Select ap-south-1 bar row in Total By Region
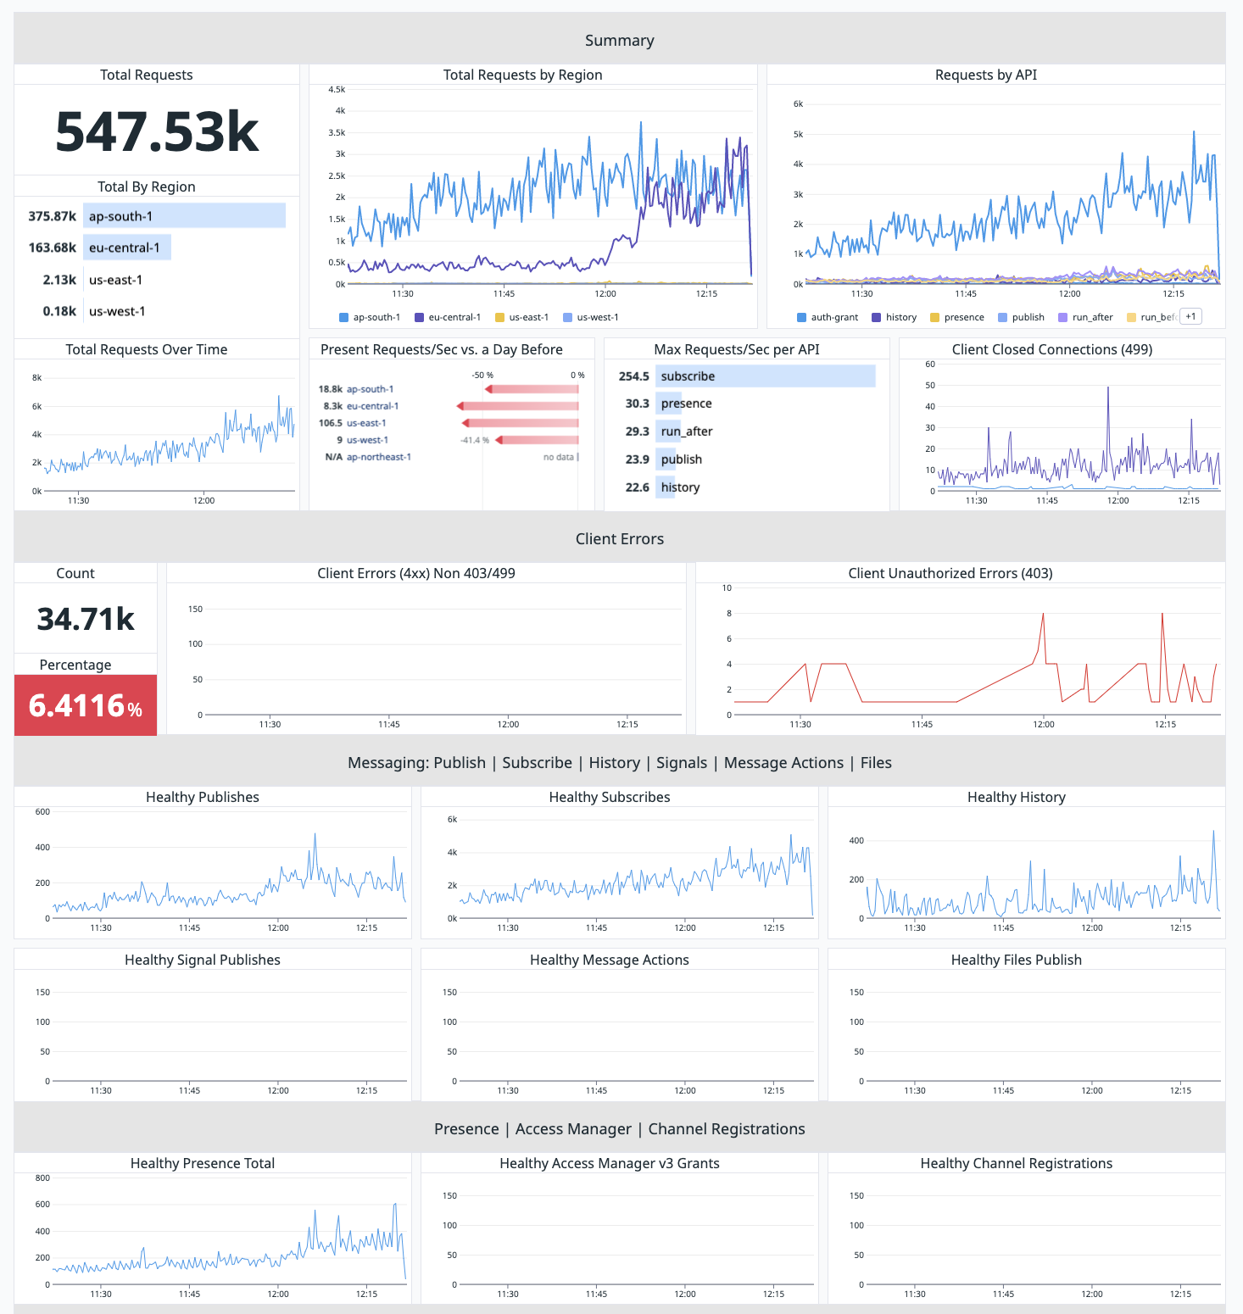The image size is (1243, 1314). click(x=157, y=216)
